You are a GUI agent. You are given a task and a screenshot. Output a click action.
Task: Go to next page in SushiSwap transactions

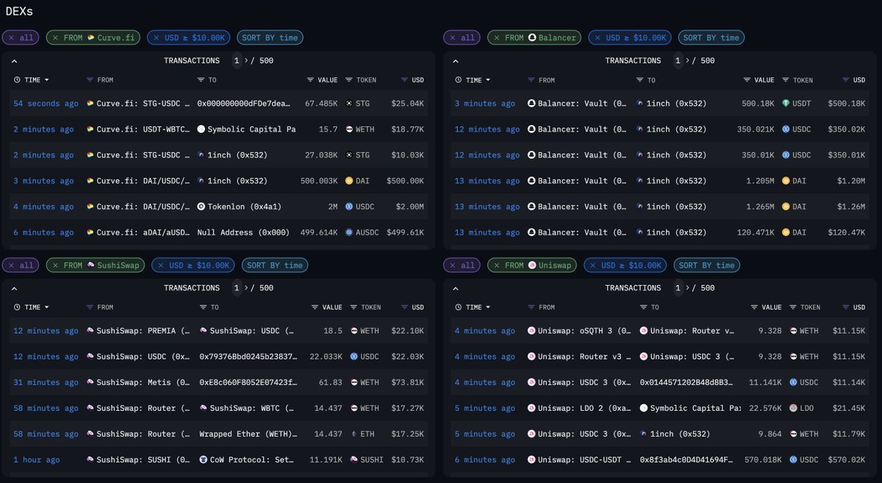(247, 288)
